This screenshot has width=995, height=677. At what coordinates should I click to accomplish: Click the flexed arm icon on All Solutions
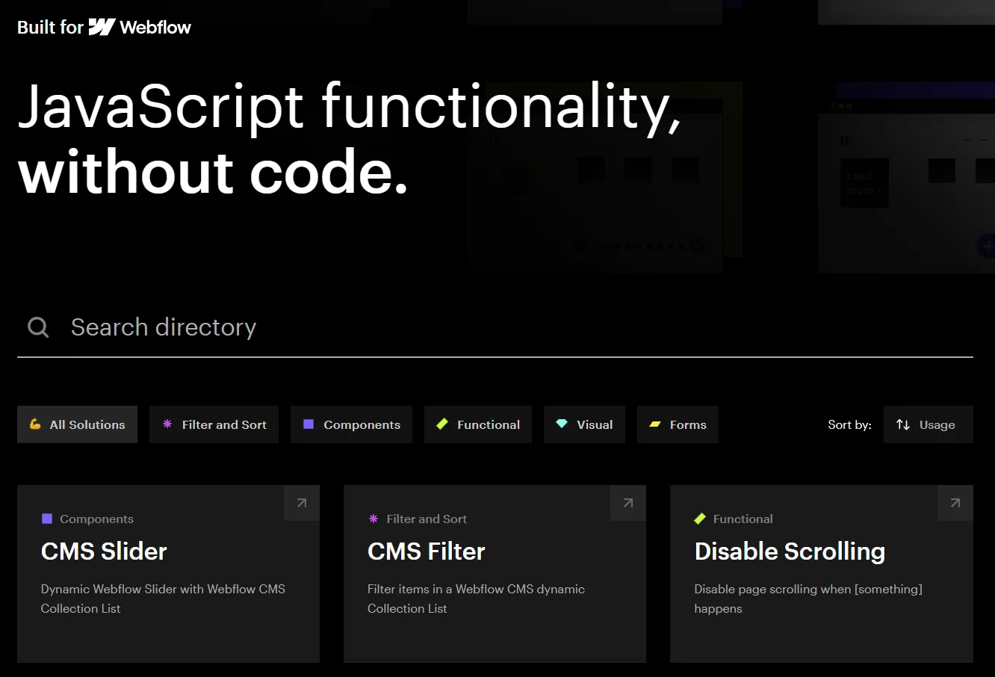[x=35, y=424]
